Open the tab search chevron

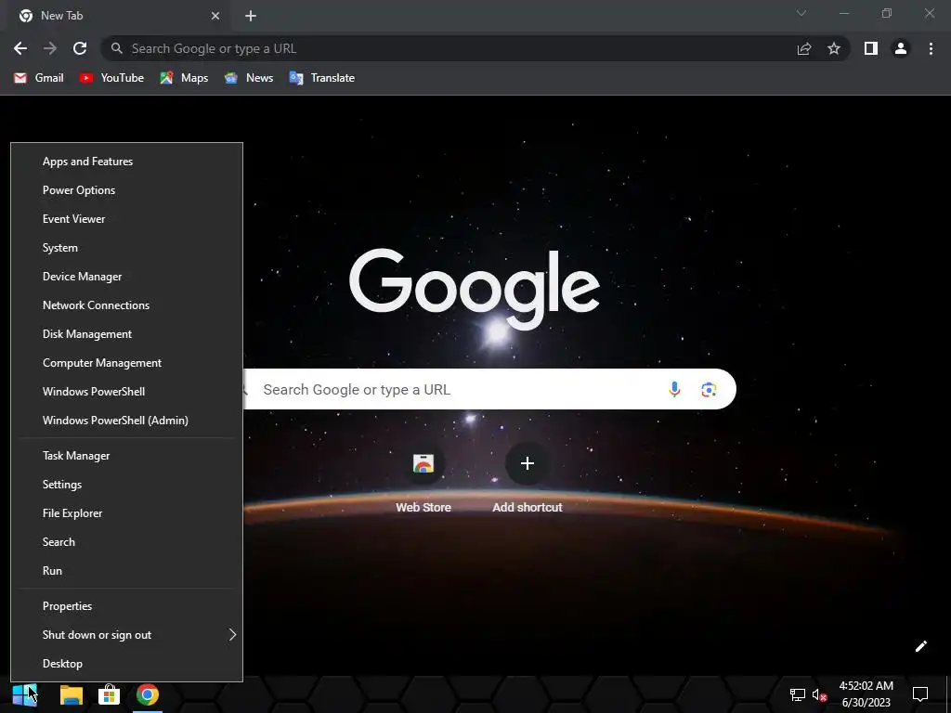pos(801,13)
